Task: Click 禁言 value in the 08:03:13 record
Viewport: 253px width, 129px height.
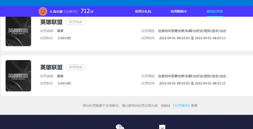Action: coord(60,31)
